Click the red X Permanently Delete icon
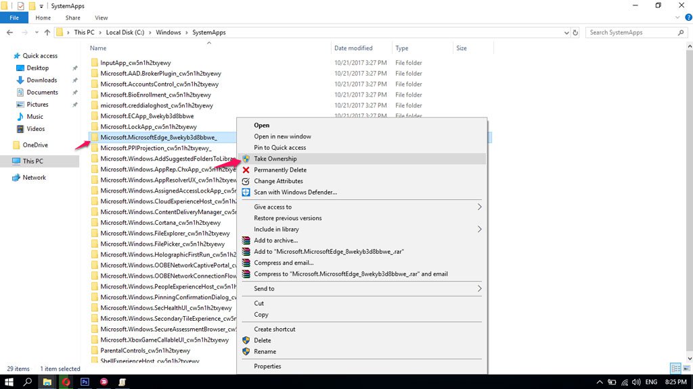Viewport: 693px width, 389px height. (246, 170)
